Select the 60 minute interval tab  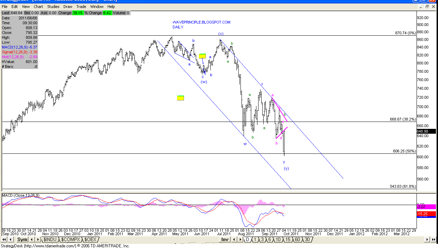coord(297,239)
